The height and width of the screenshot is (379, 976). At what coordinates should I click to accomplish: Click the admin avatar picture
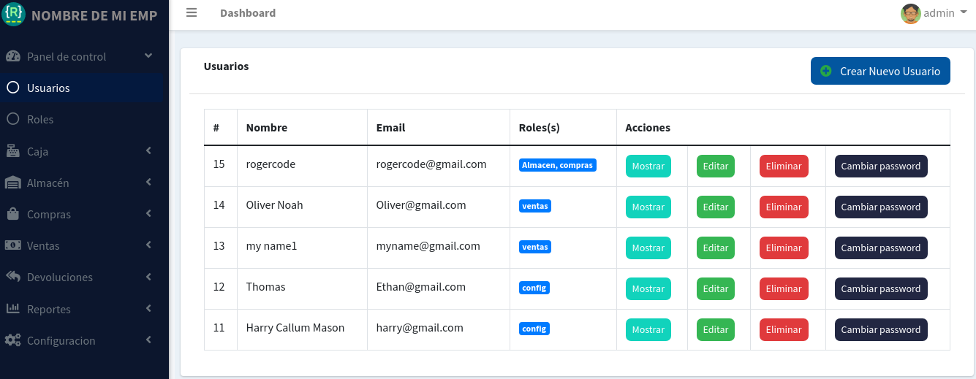pyautogui.click(x=910, y=13)
